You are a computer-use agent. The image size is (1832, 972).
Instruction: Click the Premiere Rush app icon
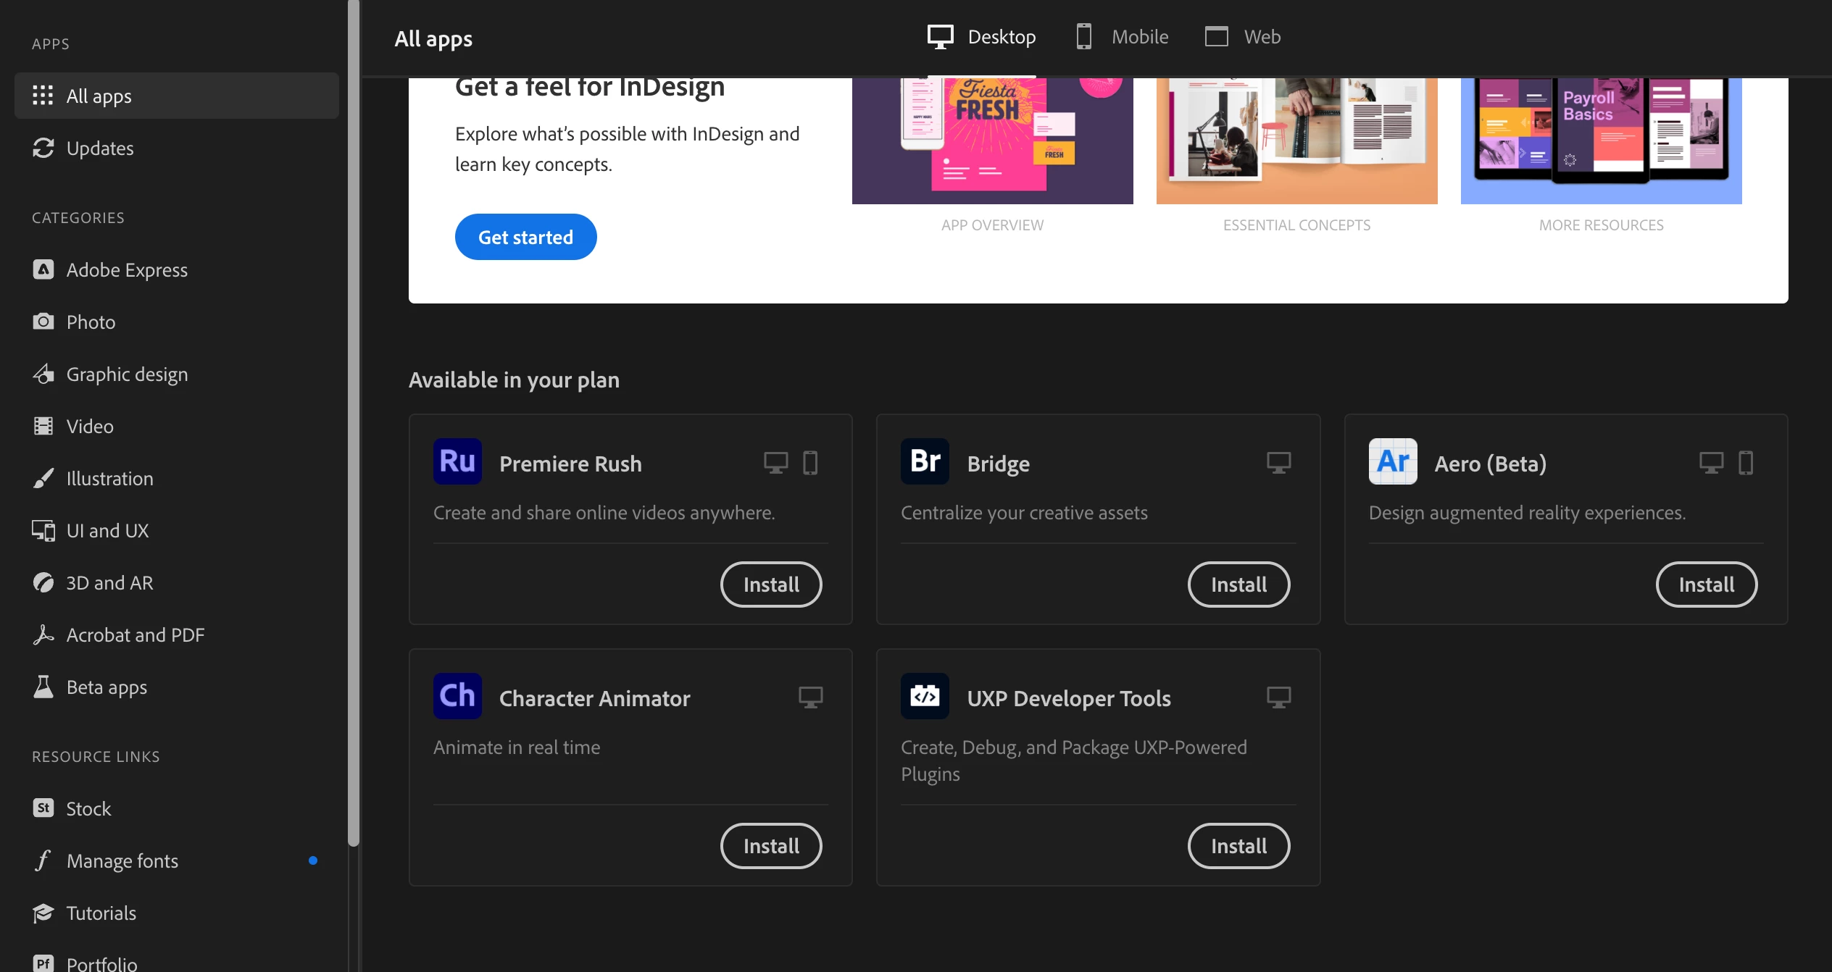point(457,461)
